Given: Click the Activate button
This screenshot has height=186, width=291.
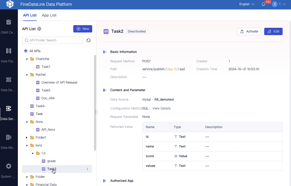Looking at the screenshot, I should click(249, 31).
